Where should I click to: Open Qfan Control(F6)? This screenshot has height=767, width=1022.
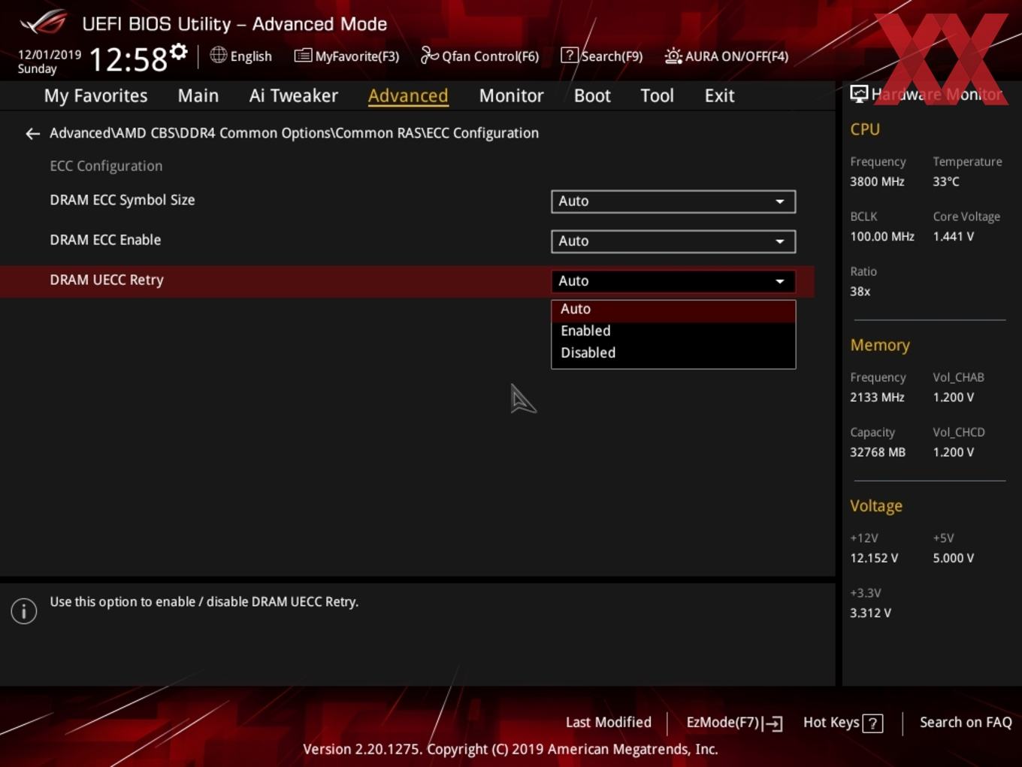tap(479, 56)
